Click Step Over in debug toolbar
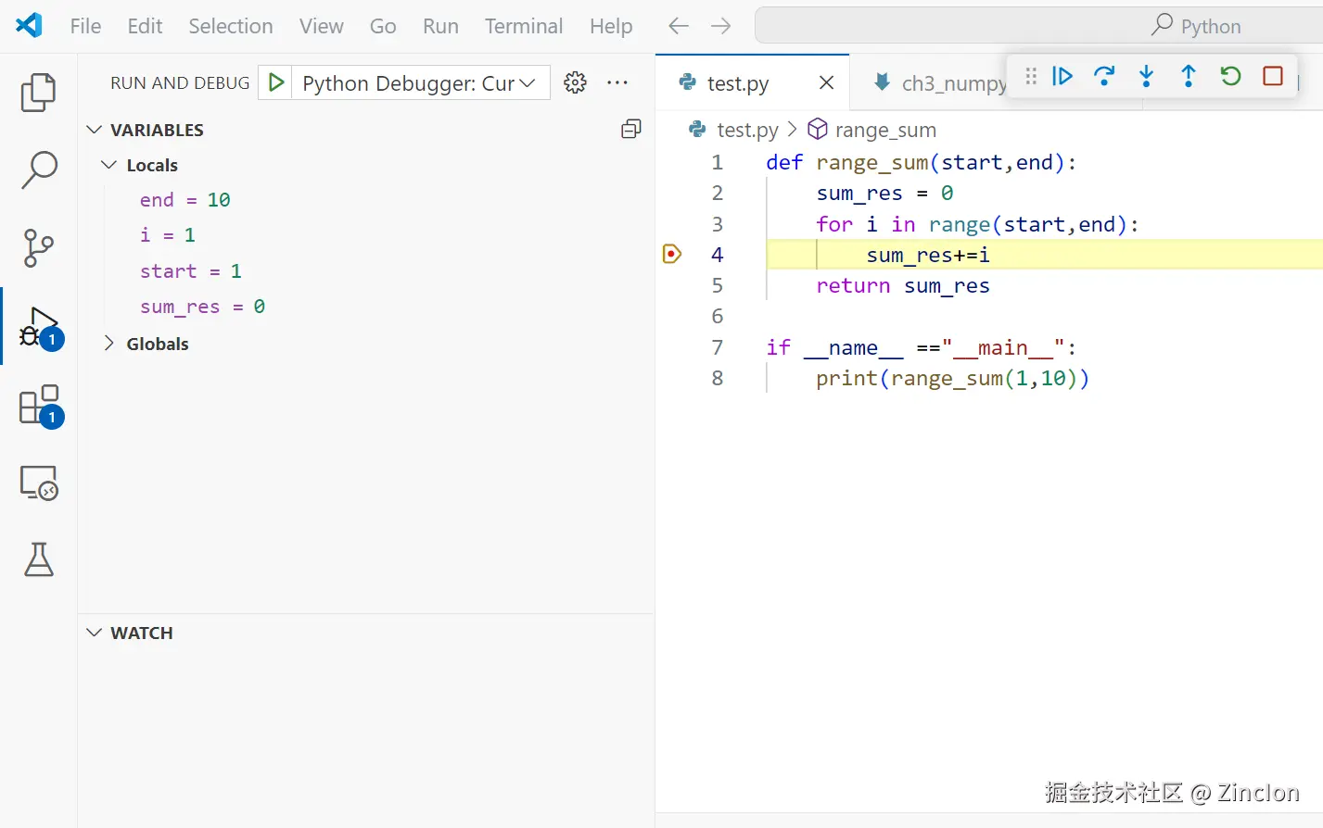Screen dimensions: 1323x828 (x=1104, y=76)
